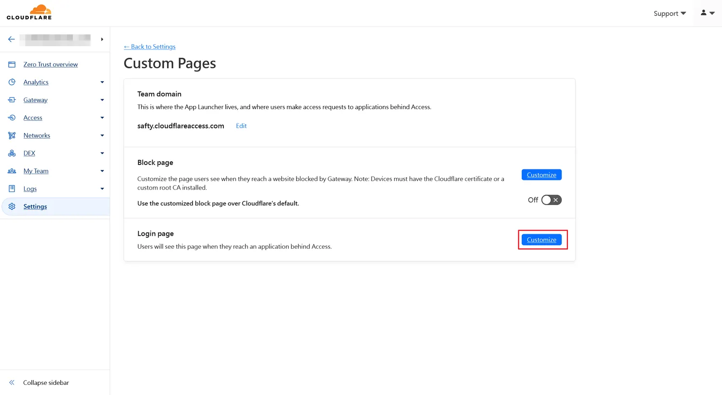This screenshot has height=395, width=722.
Task: Click the Cloudflare logo
Action: pyautogui.click(x=29, y=13)
